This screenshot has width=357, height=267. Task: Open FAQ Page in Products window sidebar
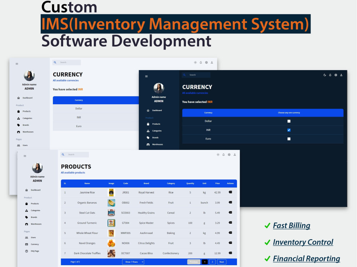tap(32, 251)
